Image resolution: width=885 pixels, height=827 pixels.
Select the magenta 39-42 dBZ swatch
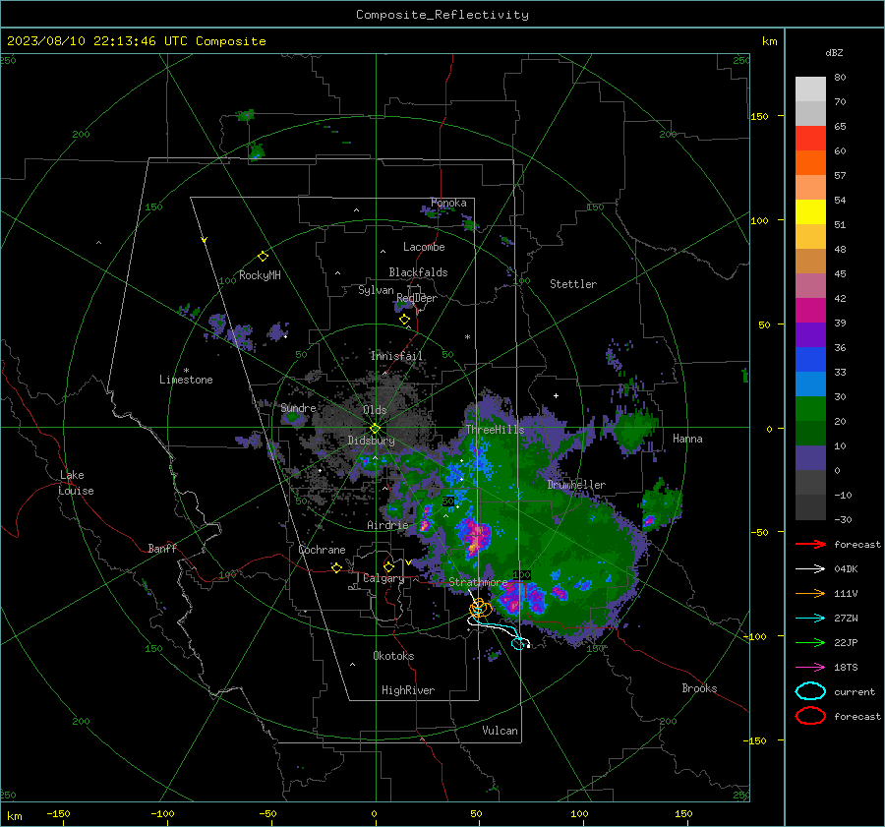tap(810, 311)
